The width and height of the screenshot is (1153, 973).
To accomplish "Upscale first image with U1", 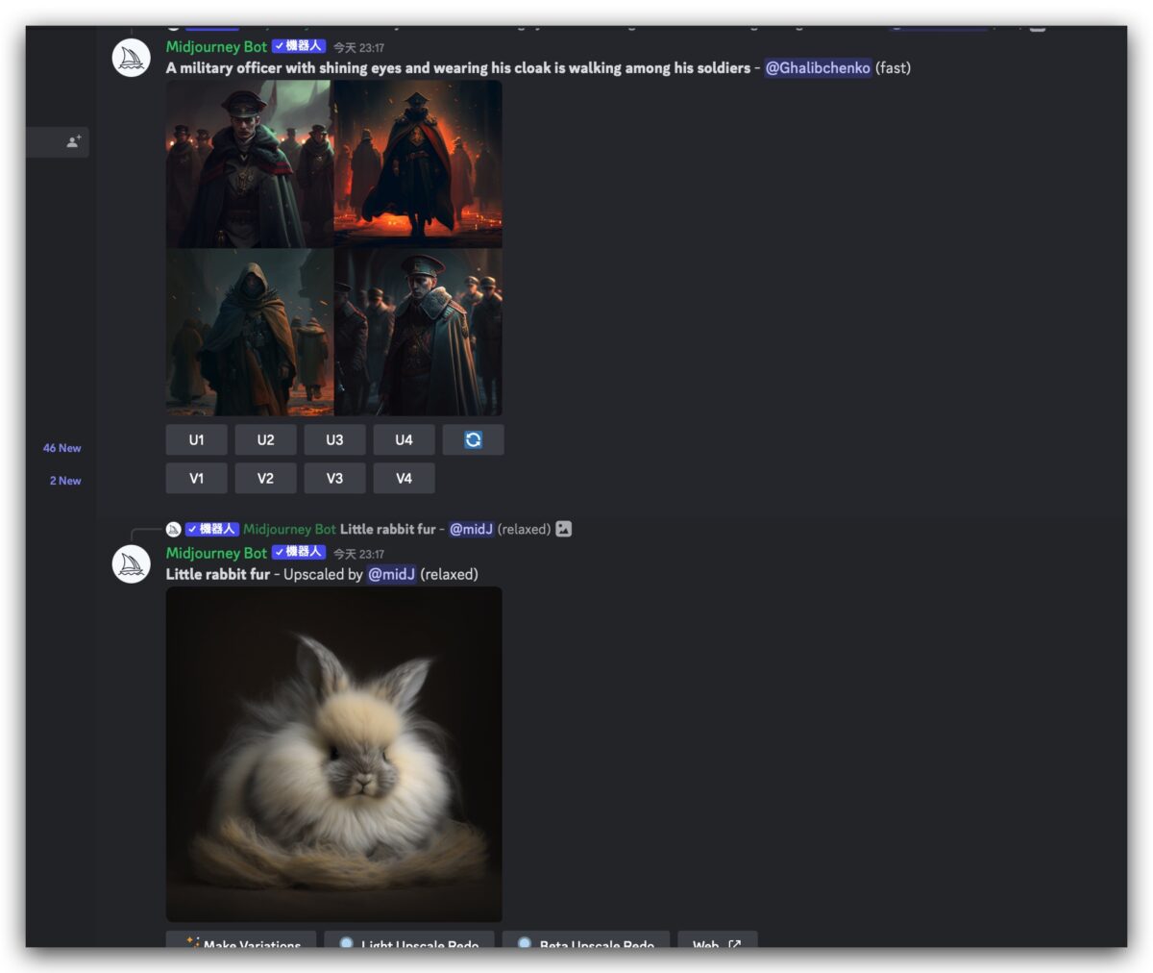I will [197, 439].
